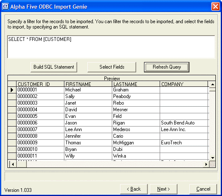Click first name Lee Ann

[x=88, y=129]
